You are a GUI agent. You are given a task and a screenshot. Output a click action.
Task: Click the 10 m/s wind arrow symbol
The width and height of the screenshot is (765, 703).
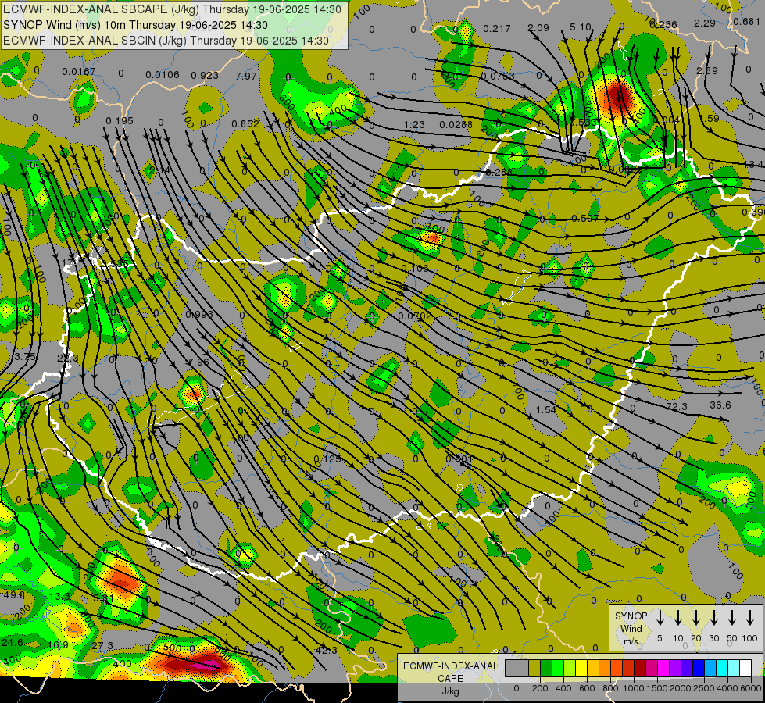(678, 618)
